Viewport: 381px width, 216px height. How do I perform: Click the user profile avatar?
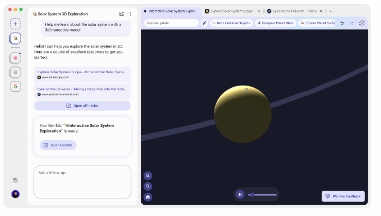(x=15, y=194)
